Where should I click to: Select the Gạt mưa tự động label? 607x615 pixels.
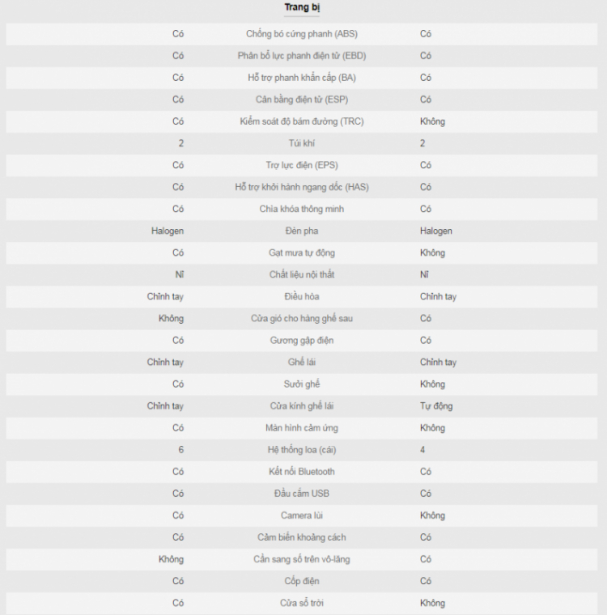coord(302,253)
